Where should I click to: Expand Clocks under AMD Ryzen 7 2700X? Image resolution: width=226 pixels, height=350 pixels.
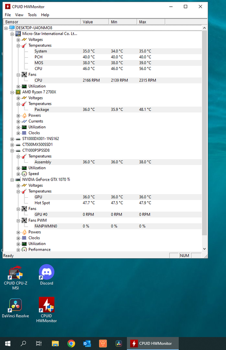point(18,133)
